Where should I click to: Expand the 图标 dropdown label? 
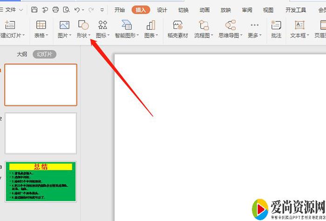[x=103, y=35]
